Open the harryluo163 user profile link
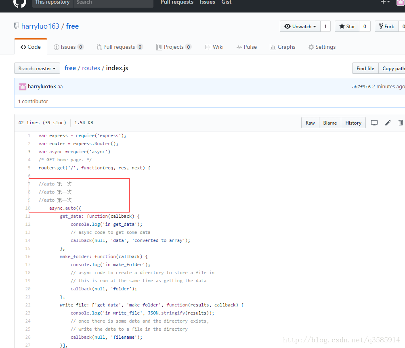 [x=40, y=26]
